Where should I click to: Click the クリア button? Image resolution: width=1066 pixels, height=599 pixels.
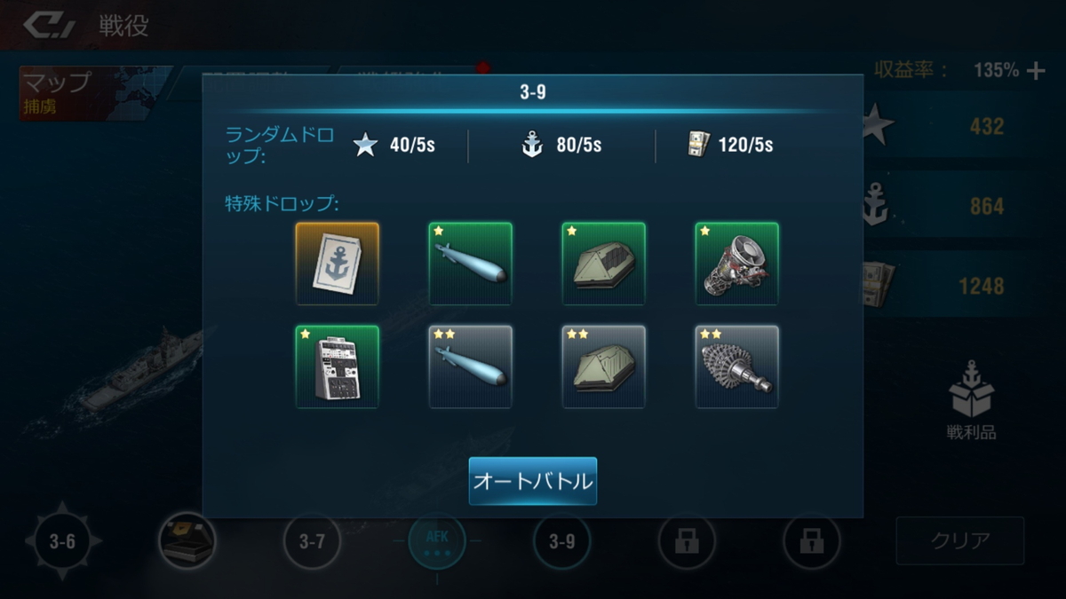[x=959, y=540]
